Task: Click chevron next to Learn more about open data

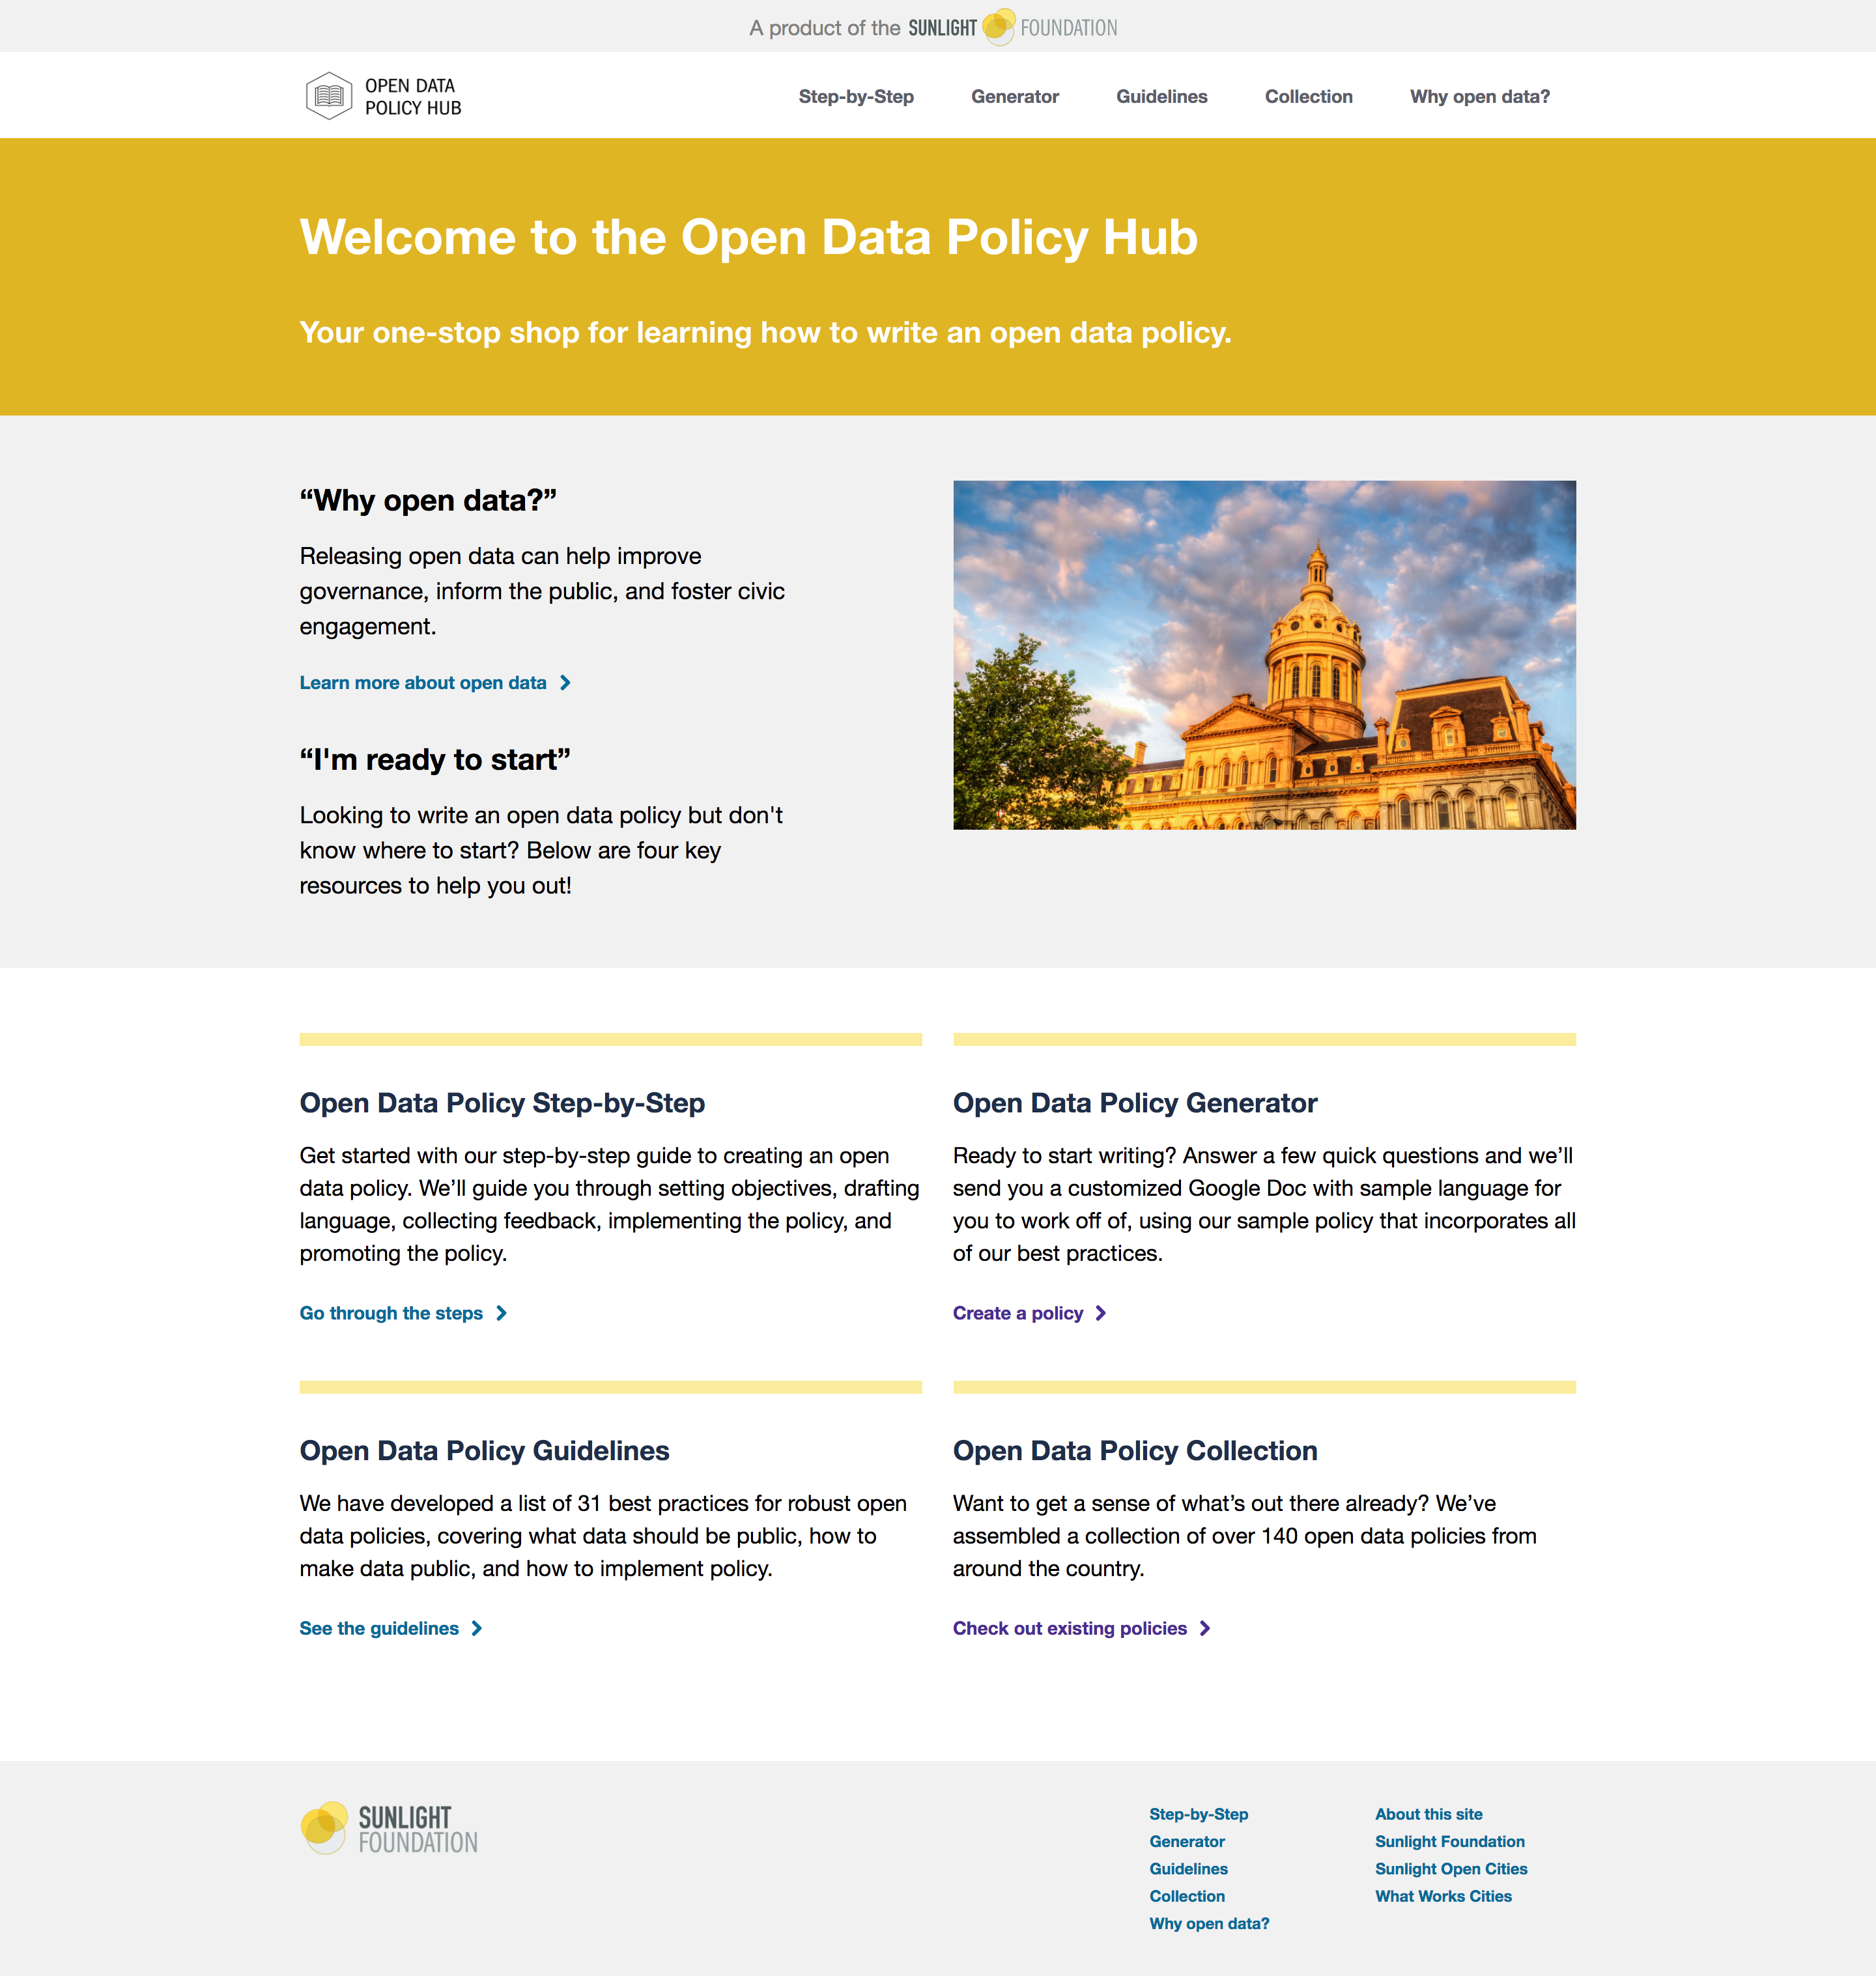Action: point(565,683)
